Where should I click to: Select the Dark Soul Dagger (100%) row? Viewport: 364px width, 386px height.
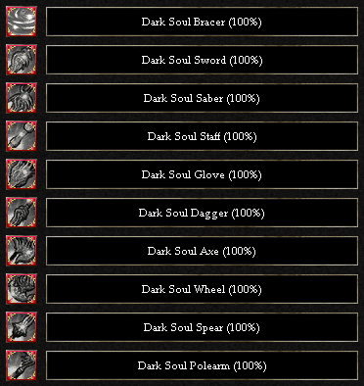tap(202, 213)
